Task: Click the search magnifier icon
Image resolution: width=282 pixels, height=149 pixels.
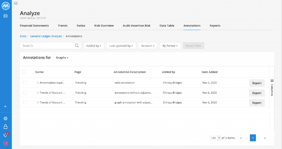Action: (77, 46)
